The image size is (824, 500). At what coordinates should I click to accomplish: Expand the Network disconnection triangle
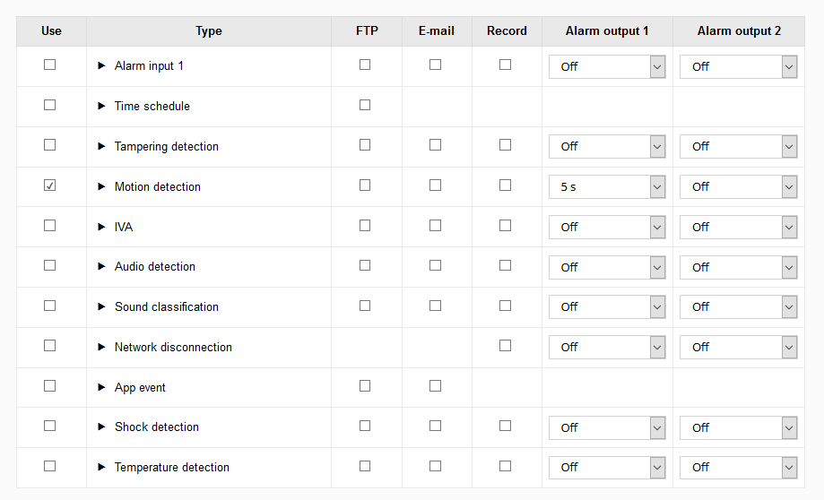(101, 348)
